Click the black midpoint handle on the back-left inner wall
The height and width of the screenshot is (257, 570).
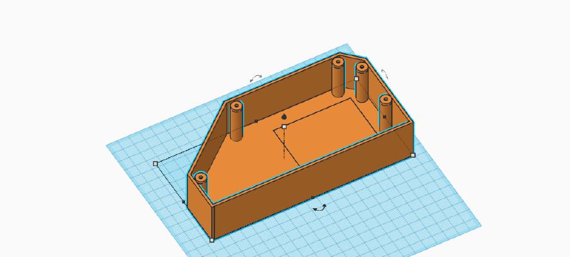pos(256,121)
